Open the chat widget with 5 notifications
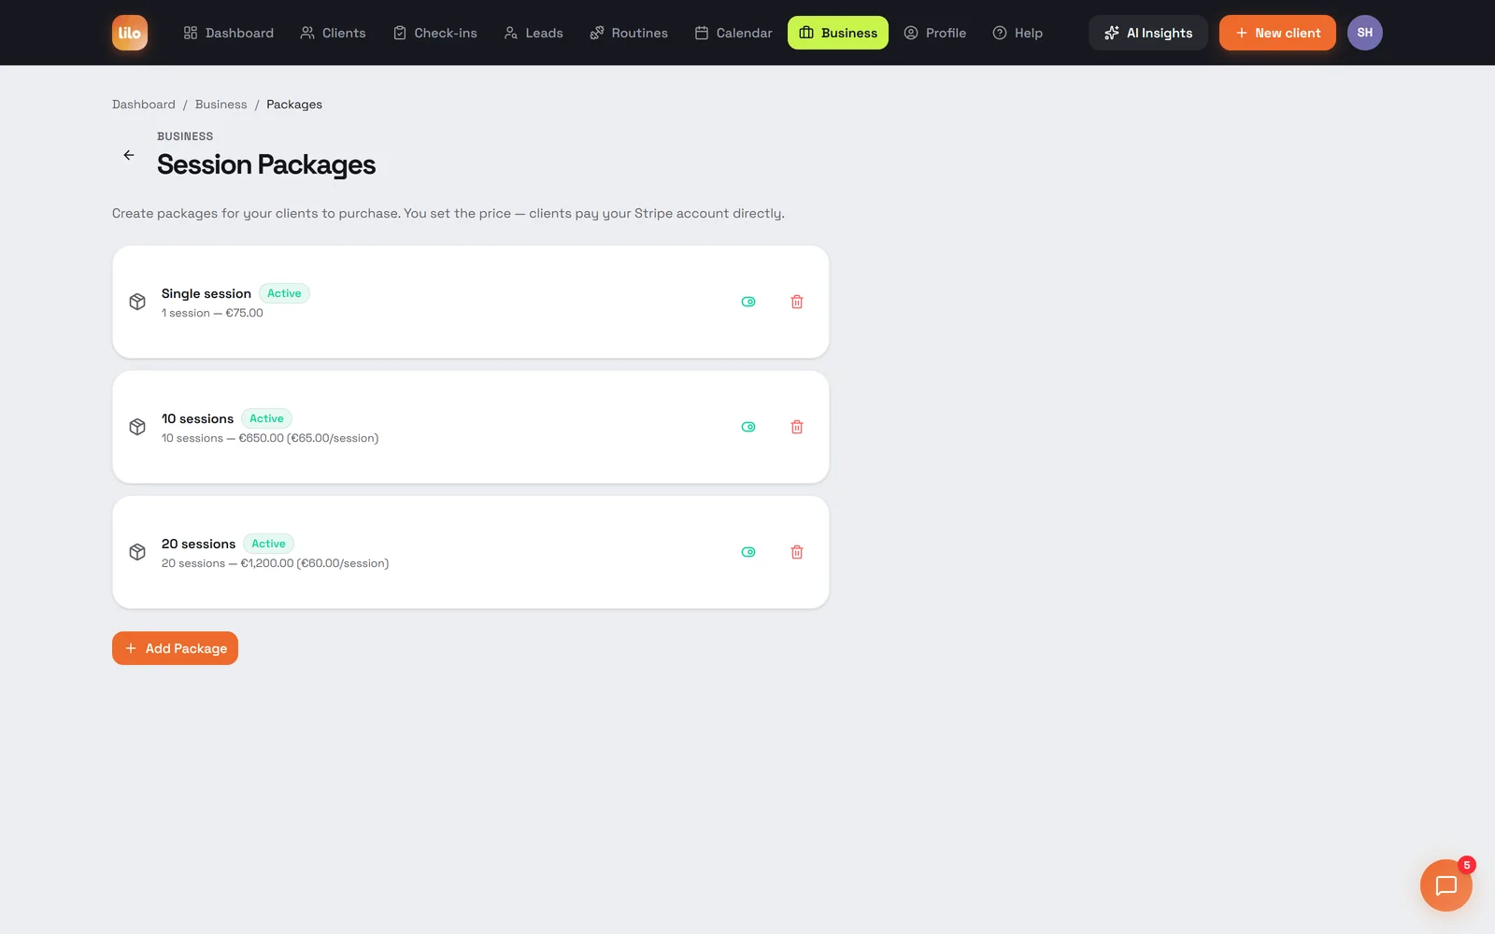 click(1446, 885)
